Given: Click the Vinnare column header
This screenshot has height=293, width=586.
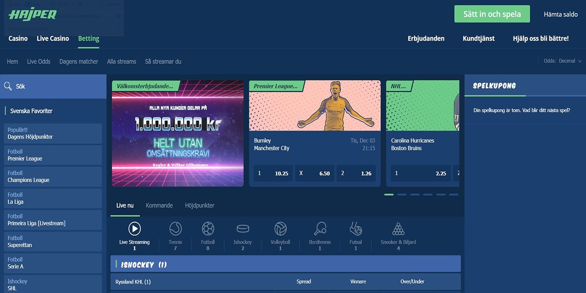Looking at the screenshot, I should (x=358, y=282).
